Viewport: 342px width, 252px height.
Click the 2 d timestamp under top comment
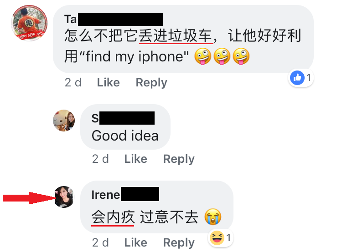[x=73, y=82]
